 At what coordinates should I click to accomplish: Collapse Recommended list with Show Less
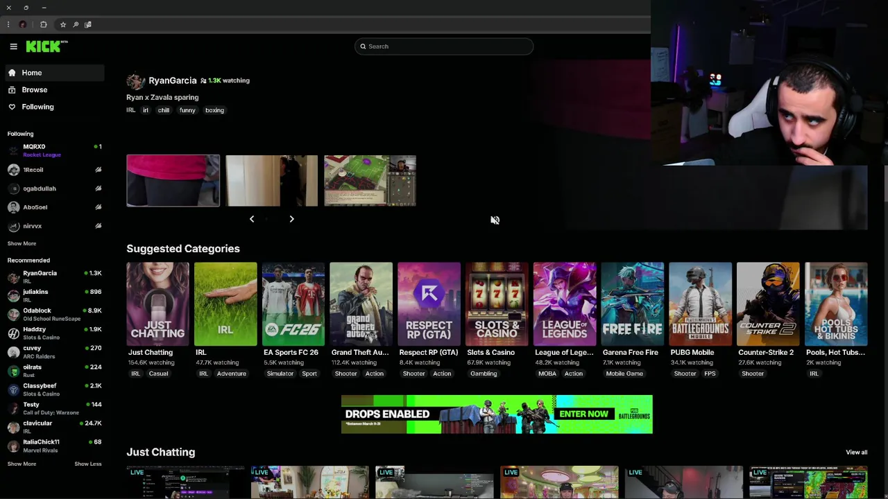click(x=88, y=464)
